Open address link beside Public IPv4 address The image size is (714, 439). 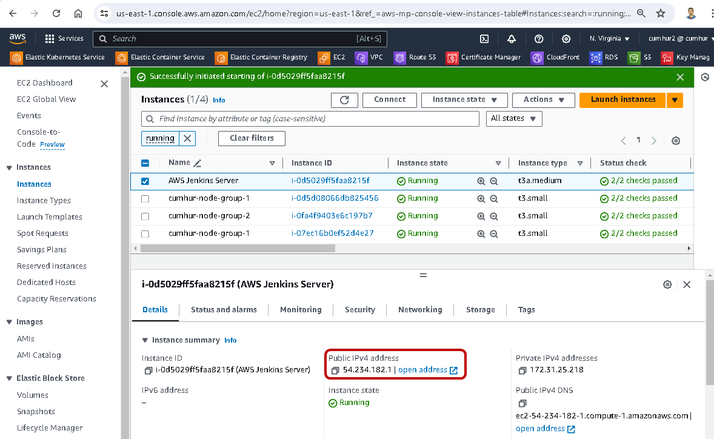click(x=427, y=370)
